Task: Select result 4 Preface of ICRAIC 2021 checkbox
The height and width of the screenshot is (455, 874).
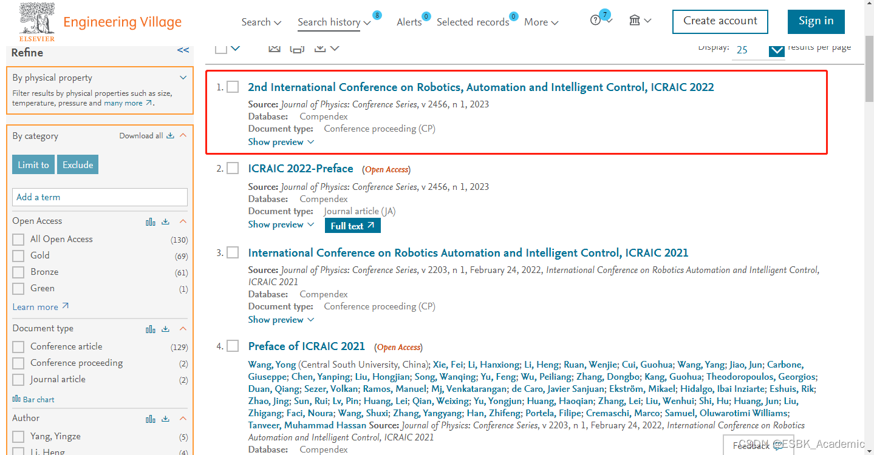Action: (x=233, y=346)
